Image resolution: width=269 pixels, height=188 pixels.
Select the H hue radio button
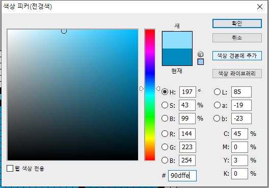[x=165, y=92]
